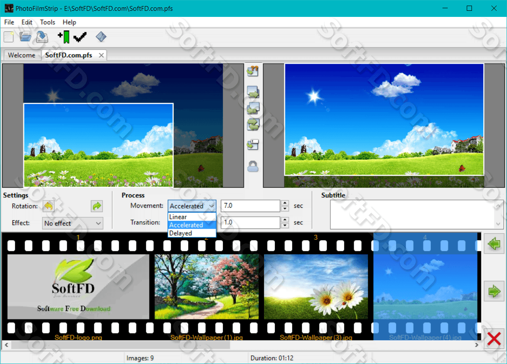
Task: Open the Help menu
Action: (x=69, y=23)
